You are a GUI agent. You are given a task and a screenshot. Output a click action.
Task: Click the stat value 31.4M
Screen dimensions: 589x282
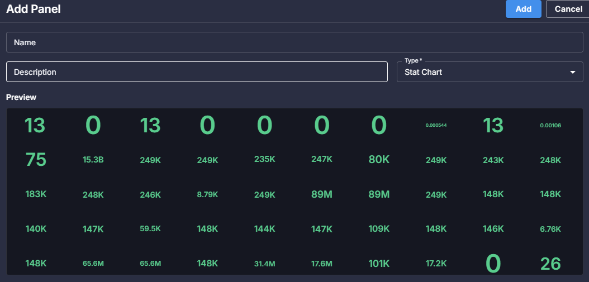point(264,264)
